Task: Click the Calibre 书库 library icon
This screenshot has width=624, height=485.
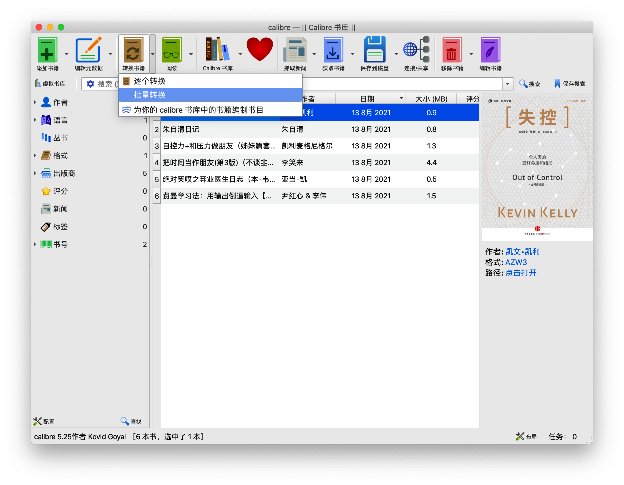Action: coord(217,49)
